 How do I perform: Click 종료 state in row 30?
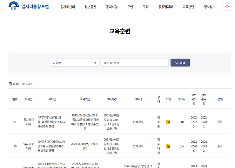pos(220,146)
